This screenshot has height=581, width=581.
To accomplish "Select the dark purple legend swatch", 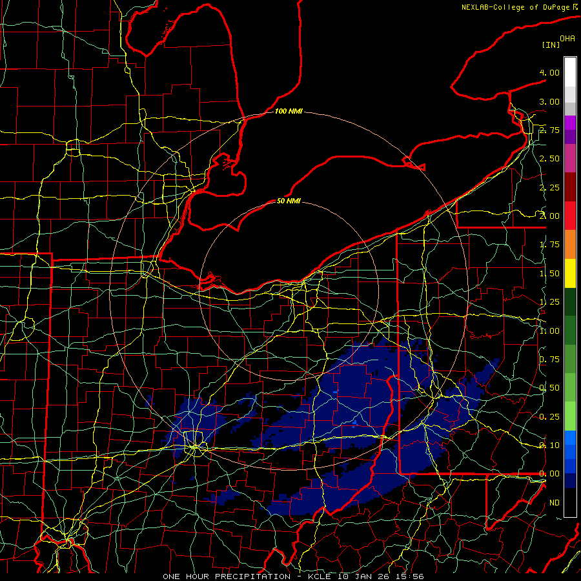I will (570, 137).
